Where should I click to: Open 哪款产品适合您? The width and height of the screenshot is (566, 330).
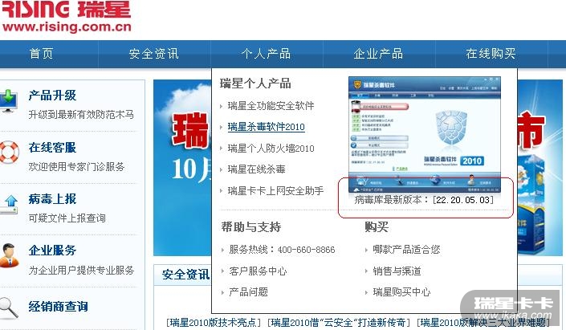point(406,250)
